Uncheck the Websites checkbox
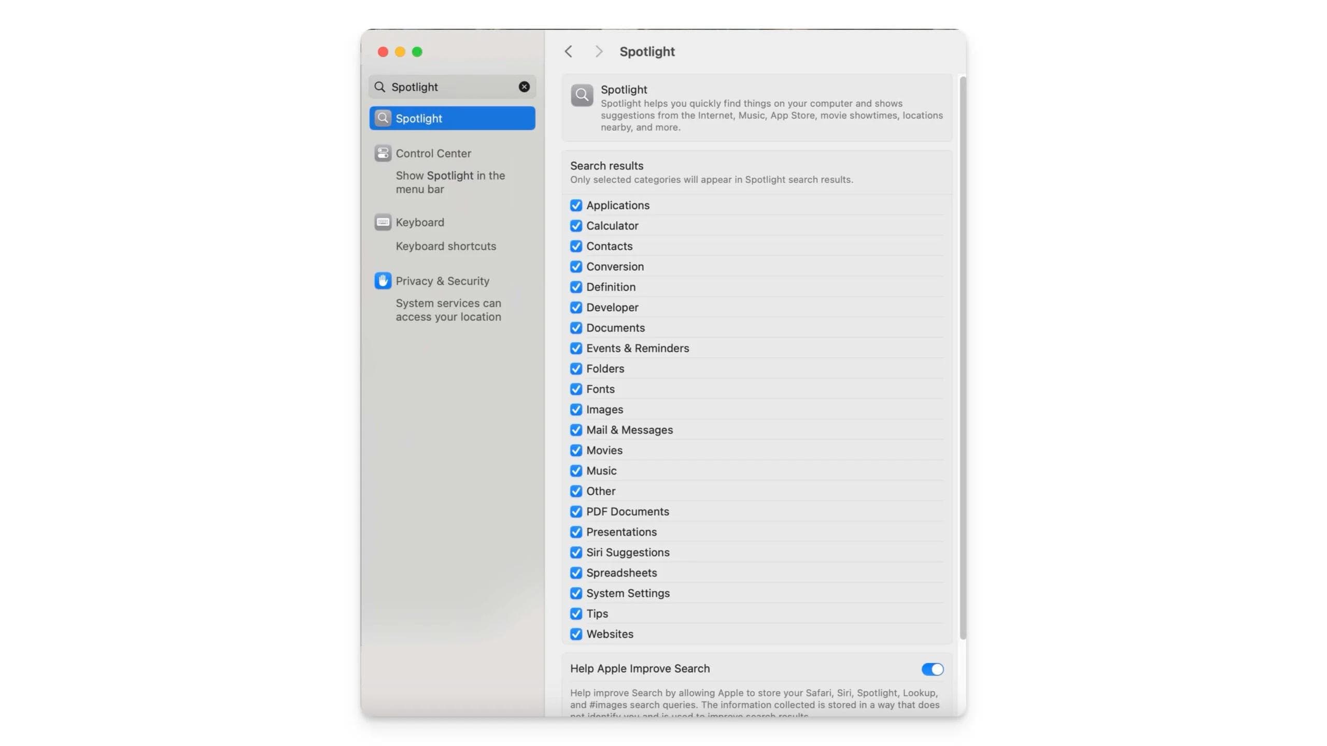 (x=576, y=634)
